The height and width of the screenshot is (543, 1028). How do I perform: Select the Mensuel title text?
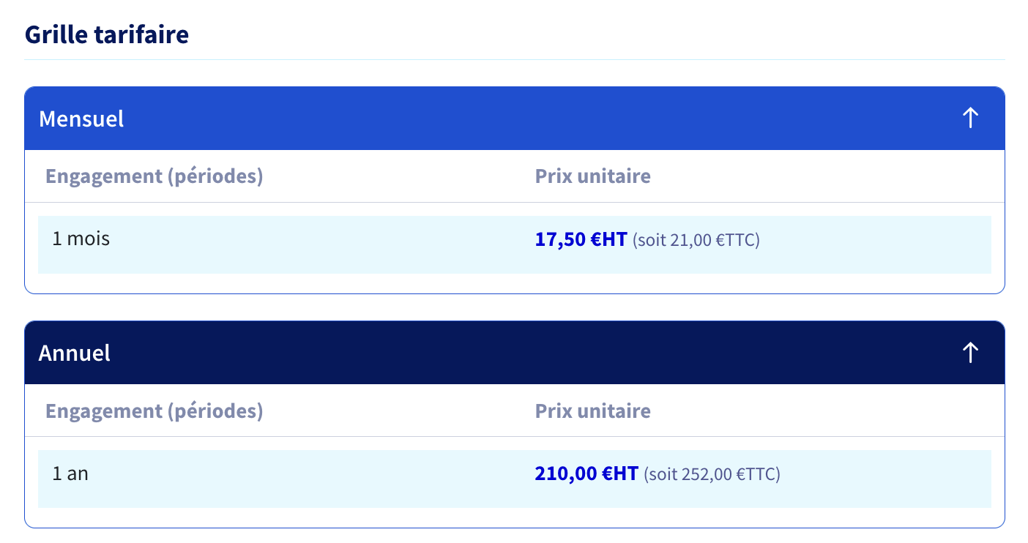[81, 119]
